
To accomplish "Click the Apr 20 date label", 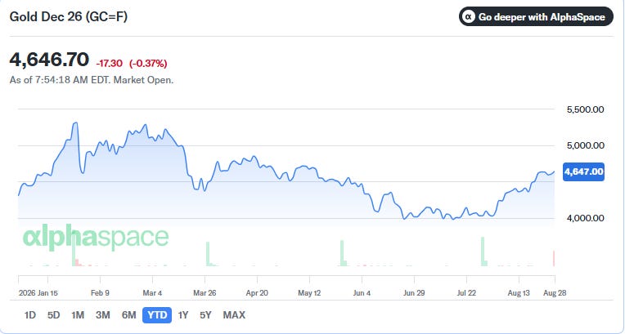I will (x=257, y=293).
